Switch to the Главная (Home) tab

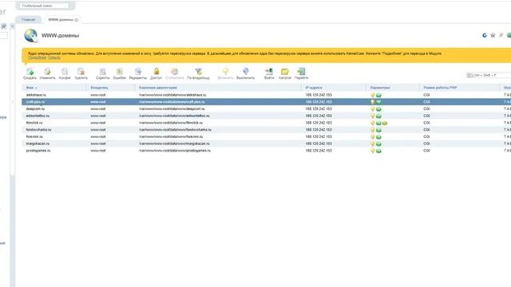[29, 19]
